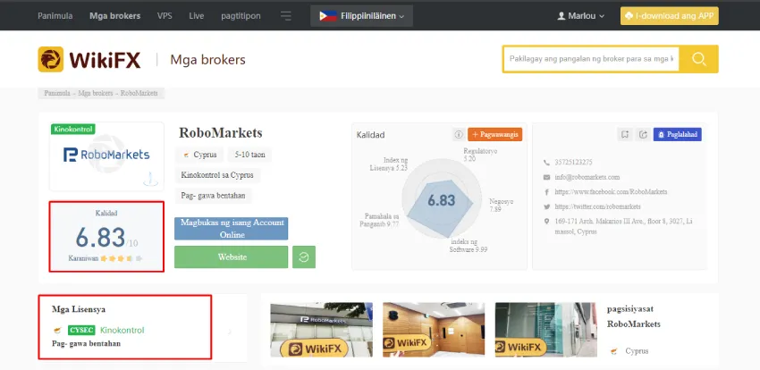Screen dimensions: 760x370
Task: Click Magbukas ng isang Account Online button
Action: tap(232, 229)
